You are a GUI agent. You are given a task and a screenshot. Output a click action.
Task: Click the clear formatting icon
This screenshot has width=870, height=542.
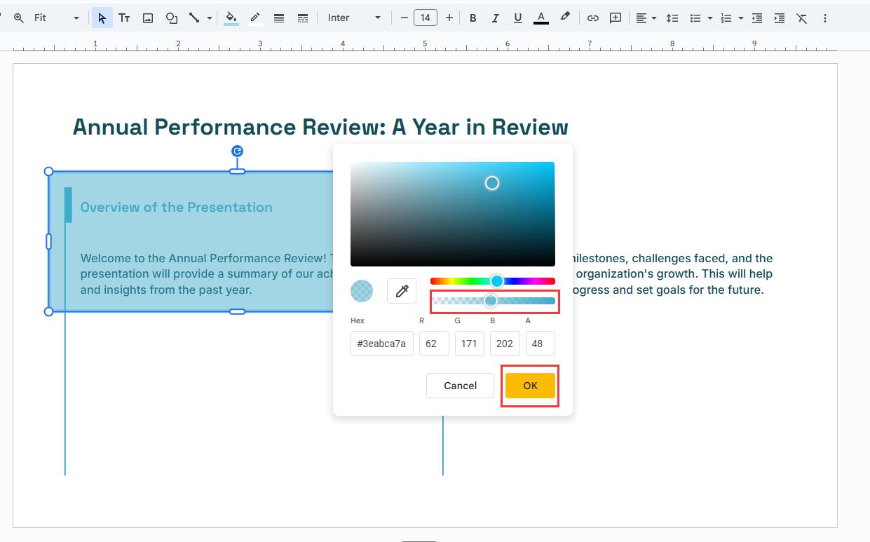pos(802,18)
